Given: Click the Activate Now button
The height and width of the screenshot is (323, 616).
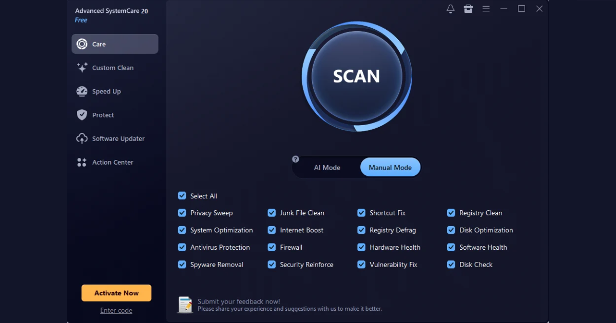Looking at the screenshot, I should 117,293.
